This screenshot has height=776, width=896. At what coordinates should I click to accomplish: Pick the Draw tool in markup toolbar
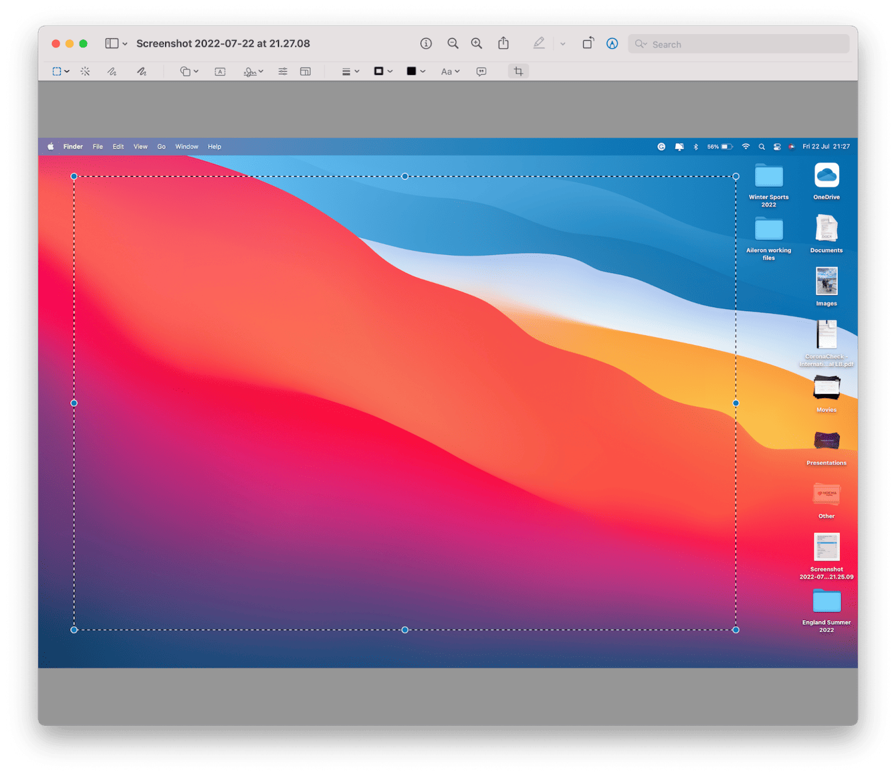tap(142, 72)
